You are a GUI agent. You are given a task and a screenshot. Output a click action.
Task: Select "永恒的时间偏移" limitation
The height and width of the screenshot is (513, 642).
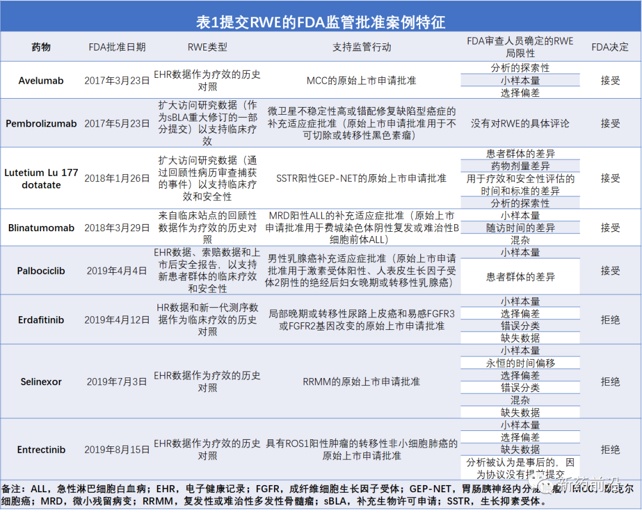520,363
